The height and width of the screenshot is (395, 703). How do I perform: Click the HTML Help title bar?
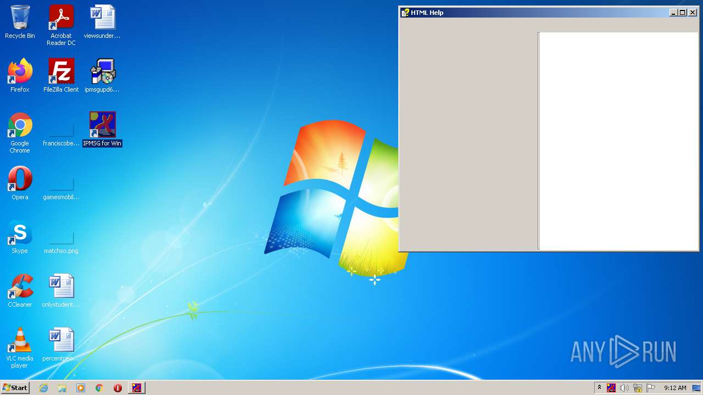click(x=548, y=13)
